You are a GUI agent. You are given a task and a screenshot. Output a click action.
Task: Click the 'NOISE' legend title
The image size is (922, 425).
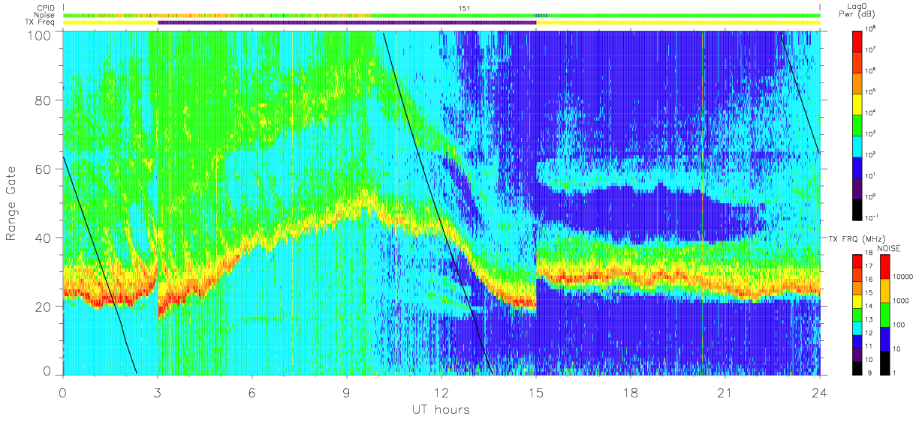(888, 248)
